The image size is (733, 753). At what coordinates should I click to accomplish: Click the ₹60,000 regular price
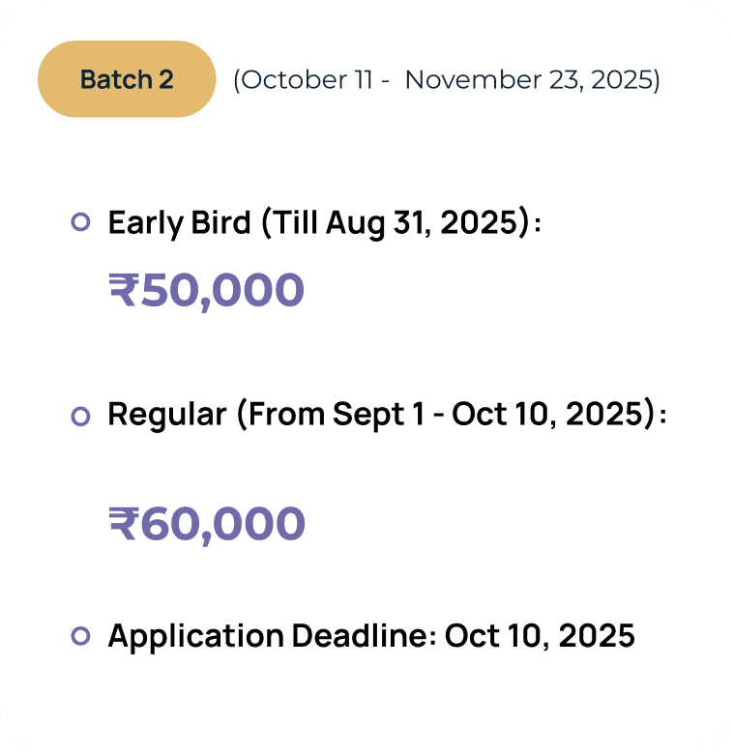point(207,524)
